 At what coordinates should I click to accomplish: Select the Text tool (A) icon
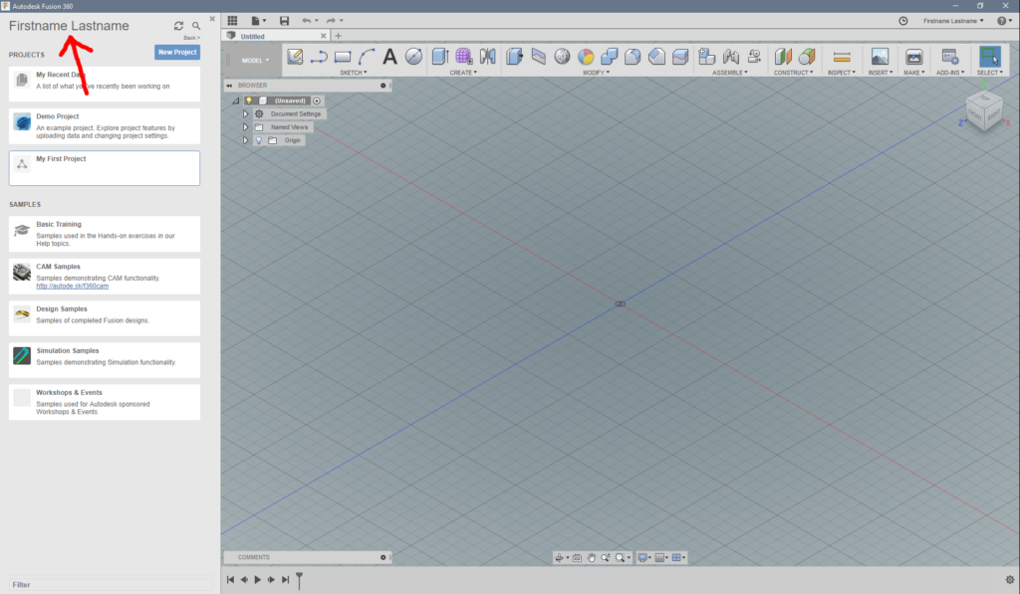390,57
